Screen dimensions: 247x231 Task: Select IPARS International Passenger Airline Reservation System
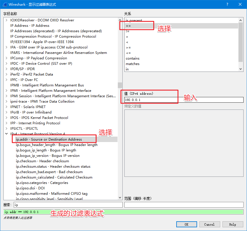[58, 53]
